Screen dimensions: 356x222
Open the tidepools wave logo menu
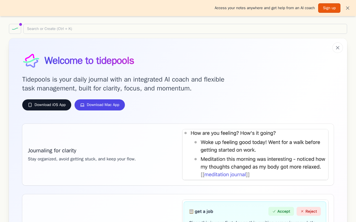click(x=15, y=29)
